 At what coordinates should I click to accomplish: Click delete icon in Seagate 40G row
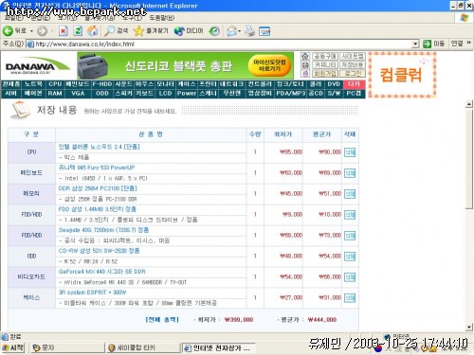[x=350, y=236]
